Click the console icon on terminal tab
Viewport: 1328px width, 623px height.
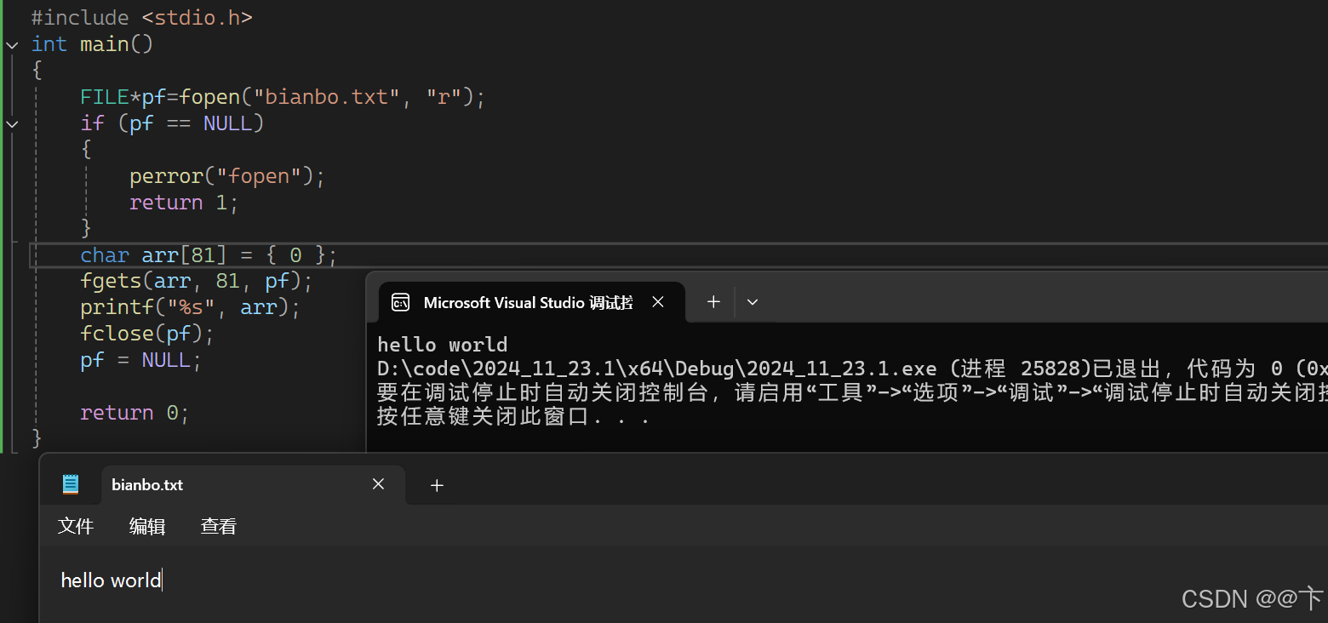pyautogui.click(x=400, y=302)
